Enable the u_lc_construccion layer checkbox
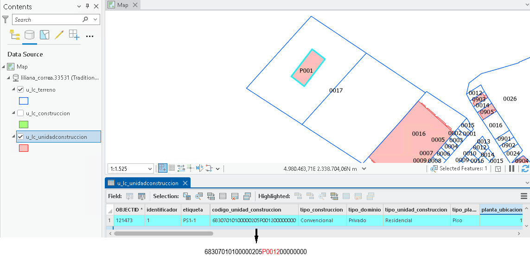This screenshot has width=530, height=268. pyautogui.click(x=20, y=113)
